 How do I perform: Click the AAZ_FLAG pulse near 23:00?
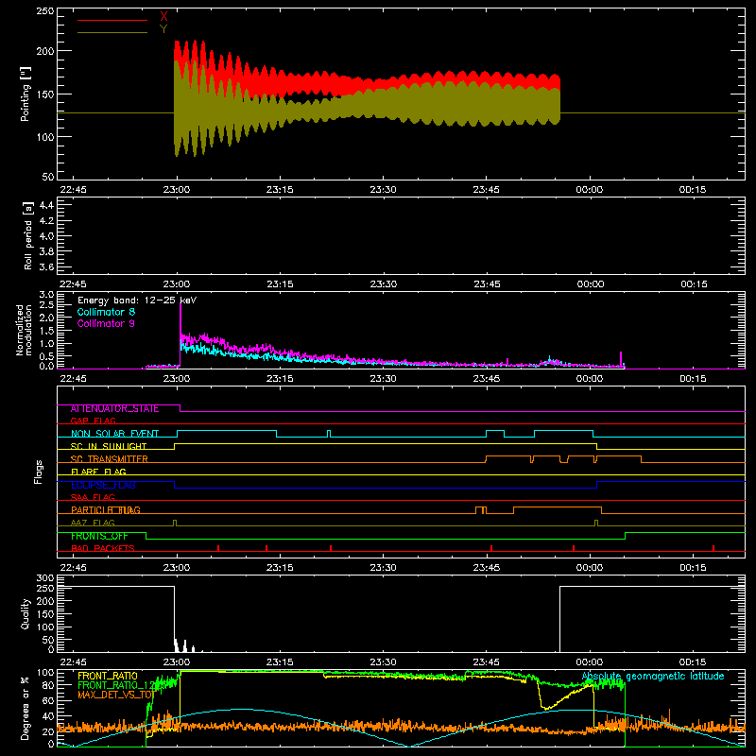(175, 524)
